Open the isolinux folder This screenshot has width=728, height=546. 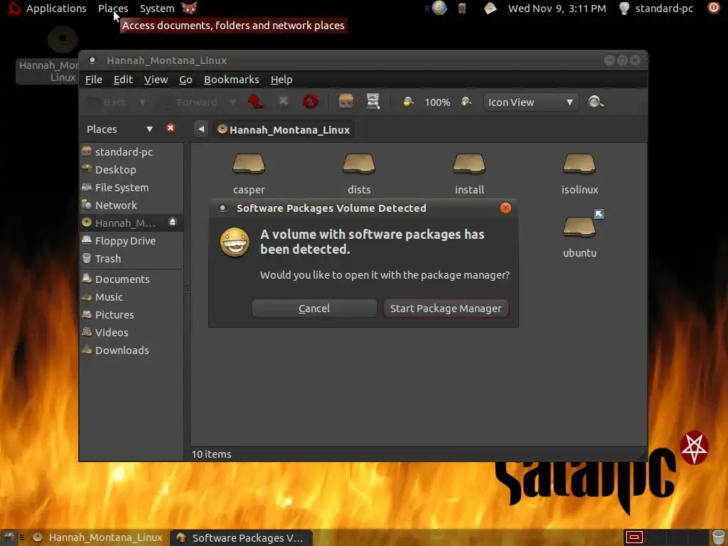tap(579, 174)
